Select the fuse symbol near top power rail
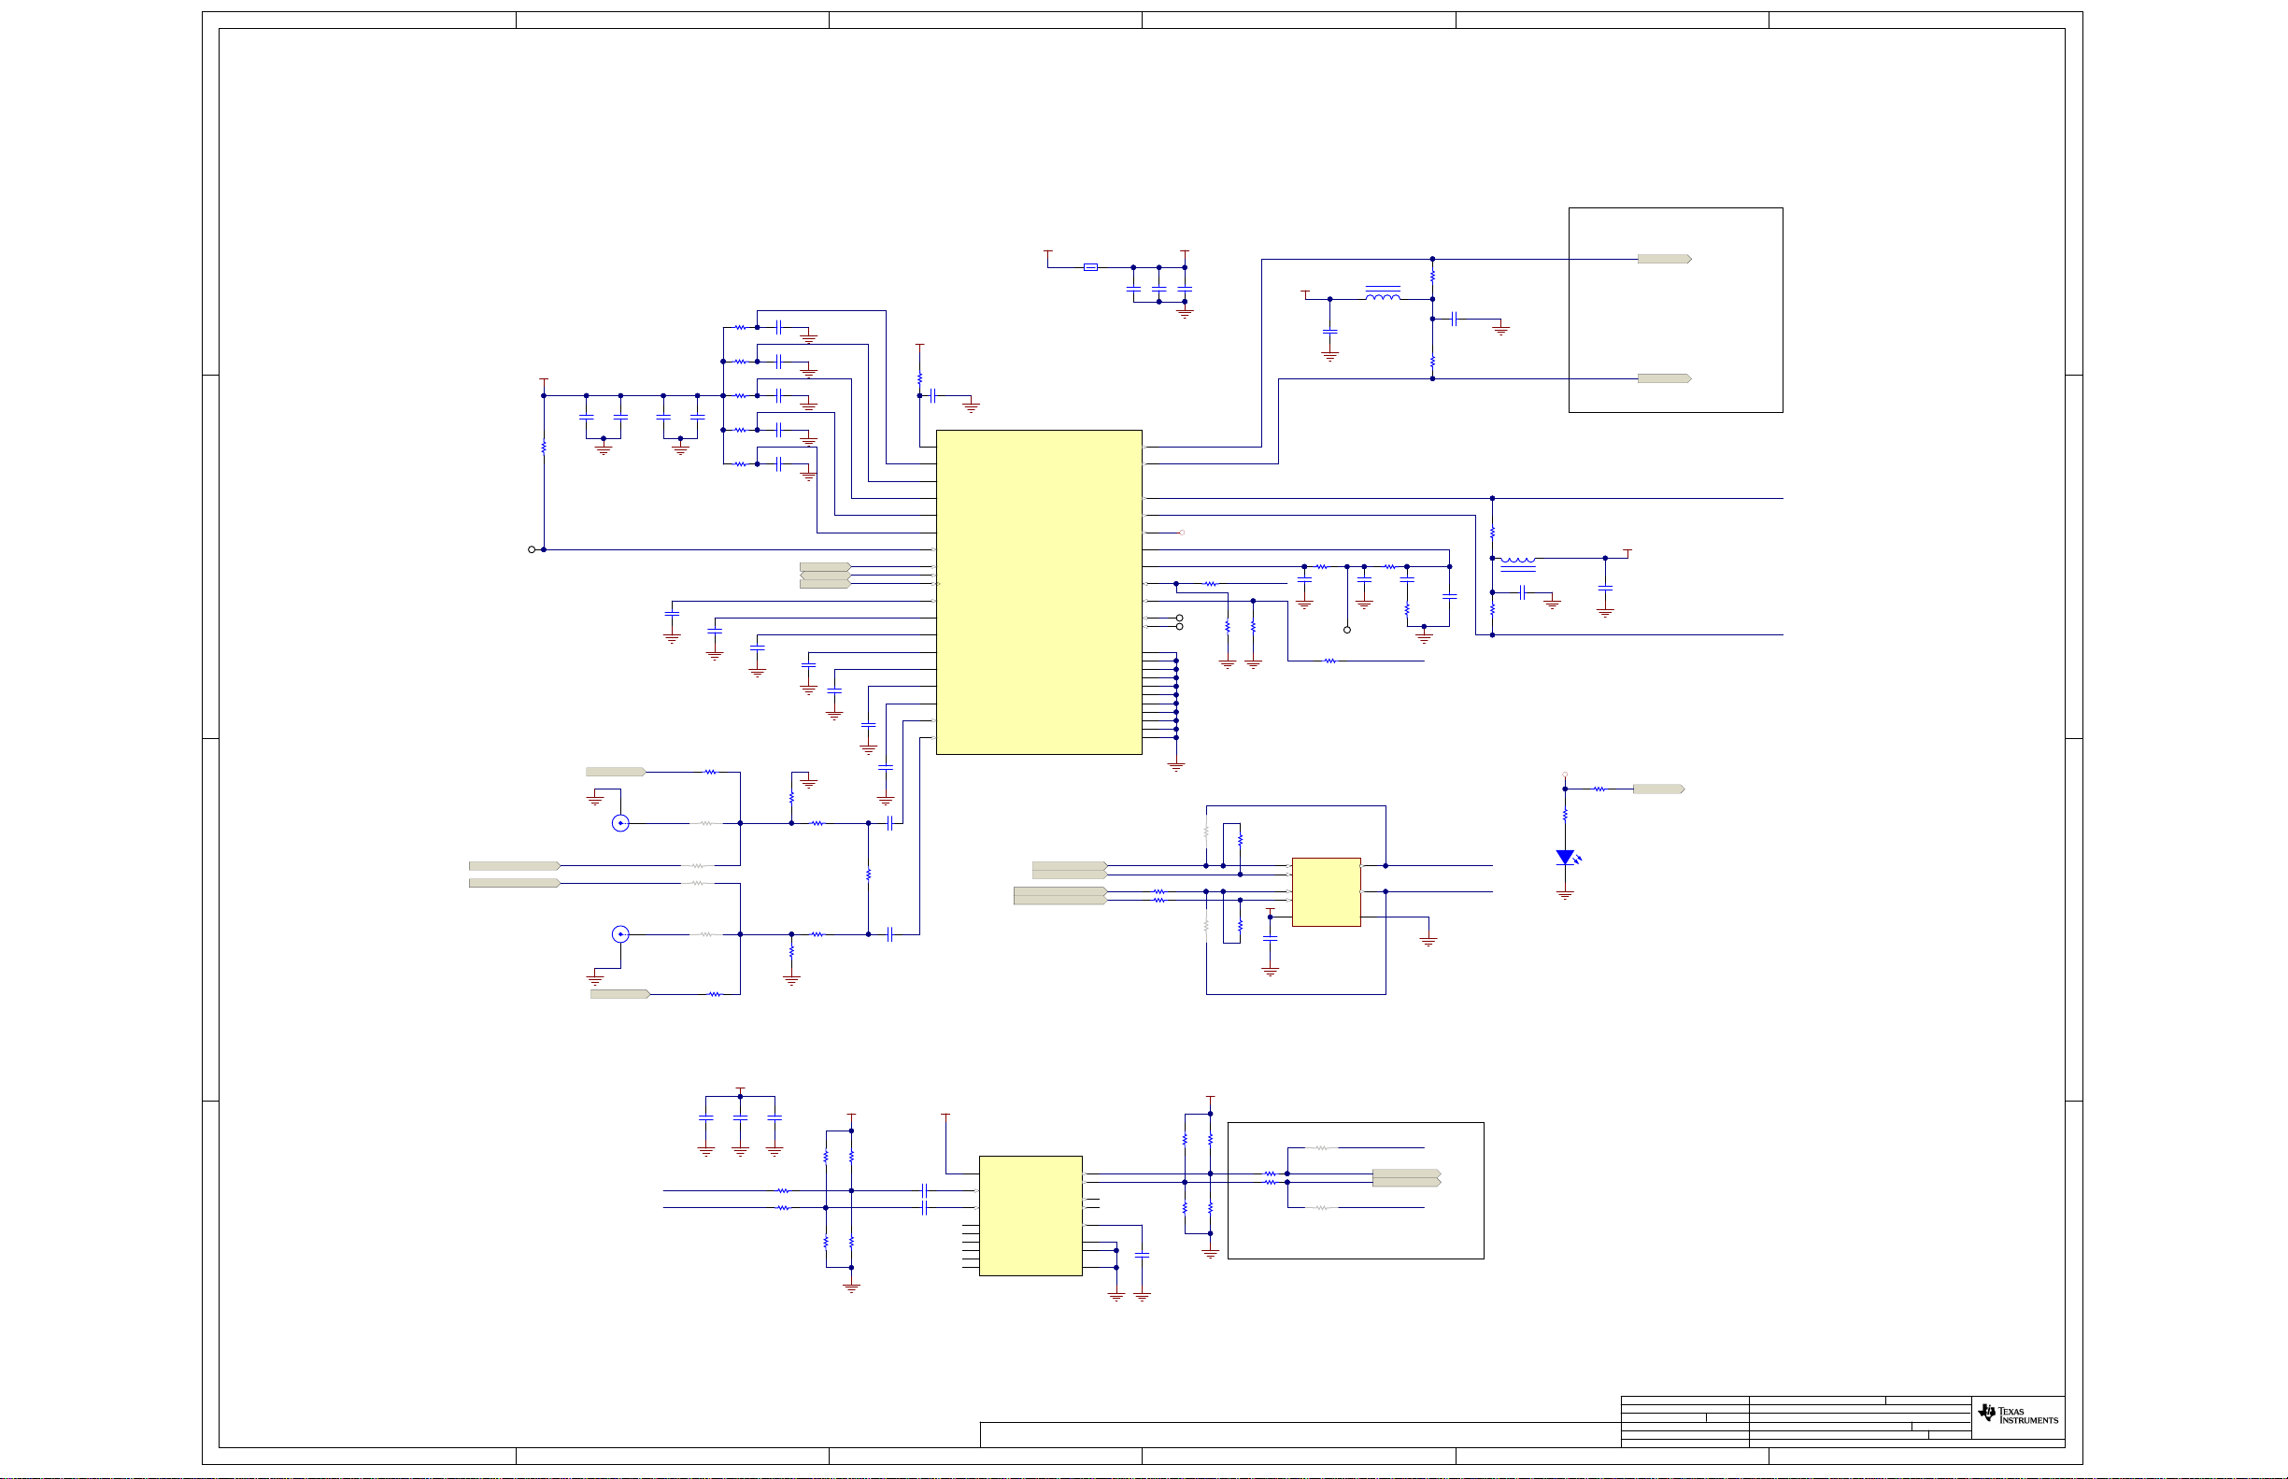The image size is (2288, 1479). coord(1089,267)
